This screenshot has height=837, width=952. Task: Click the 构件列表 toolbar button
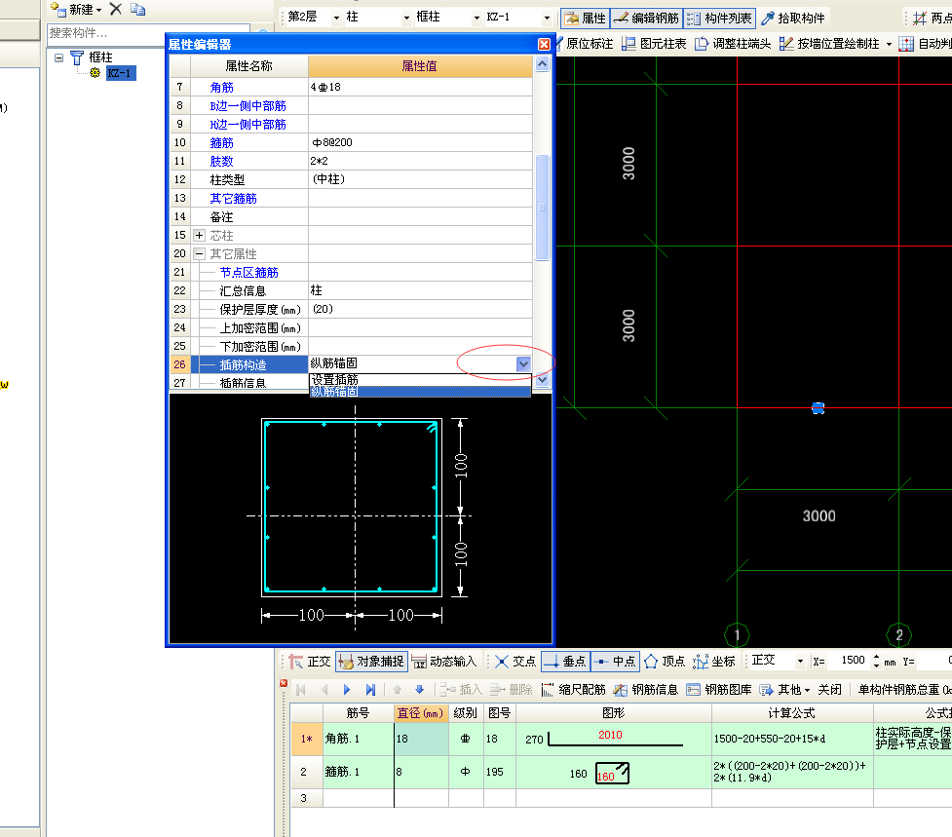coord(719,19)
